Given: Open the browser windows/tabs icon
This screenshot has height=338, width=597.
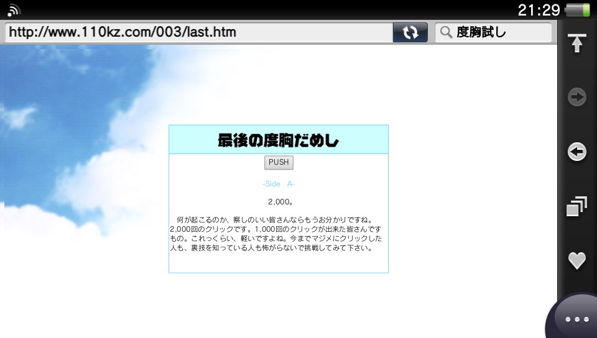Looking at the screenshot, I should click(x=577, y=206).
